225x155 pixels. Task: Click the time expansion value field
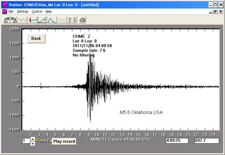click(x=26, y=141)
